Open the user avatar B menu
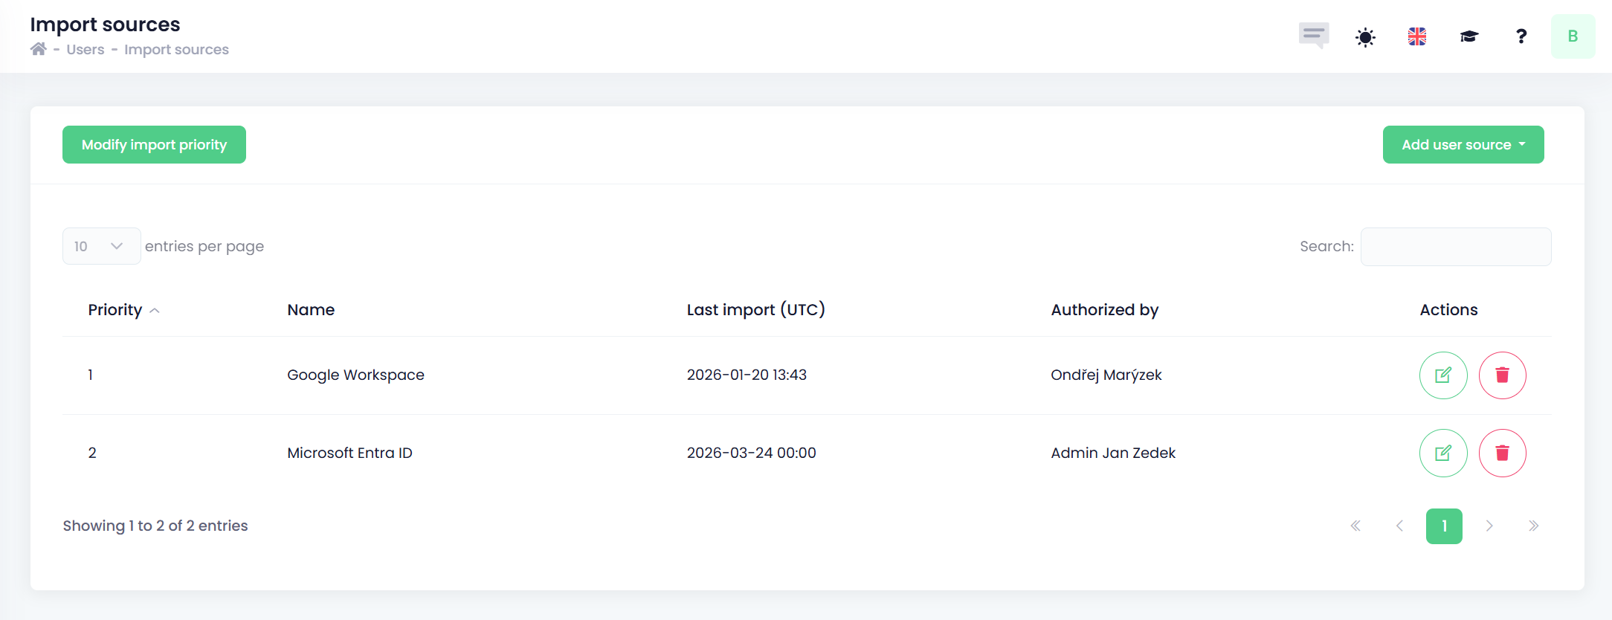 pos(1573,36)
